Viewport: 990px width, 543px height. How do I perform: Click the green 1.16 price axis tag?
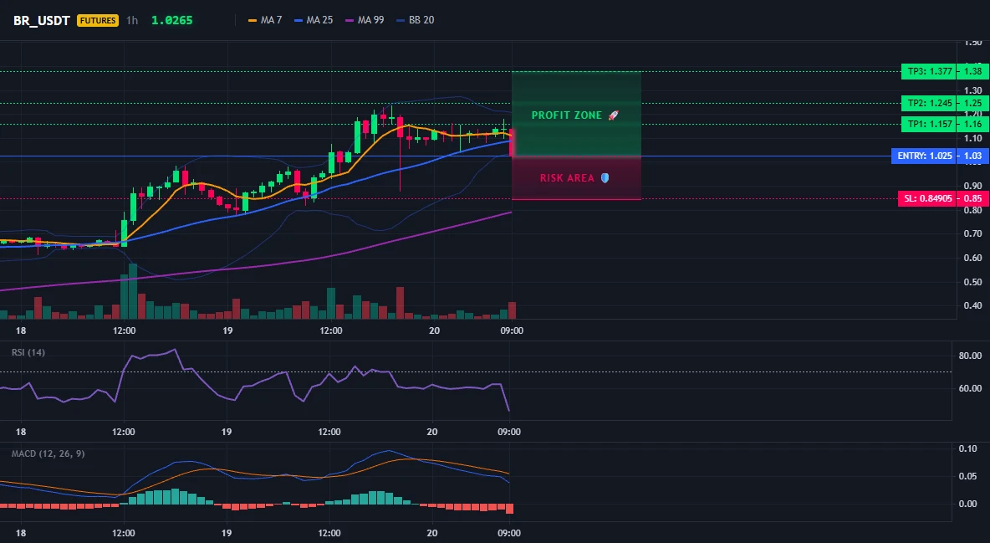(x=973, y=124)
